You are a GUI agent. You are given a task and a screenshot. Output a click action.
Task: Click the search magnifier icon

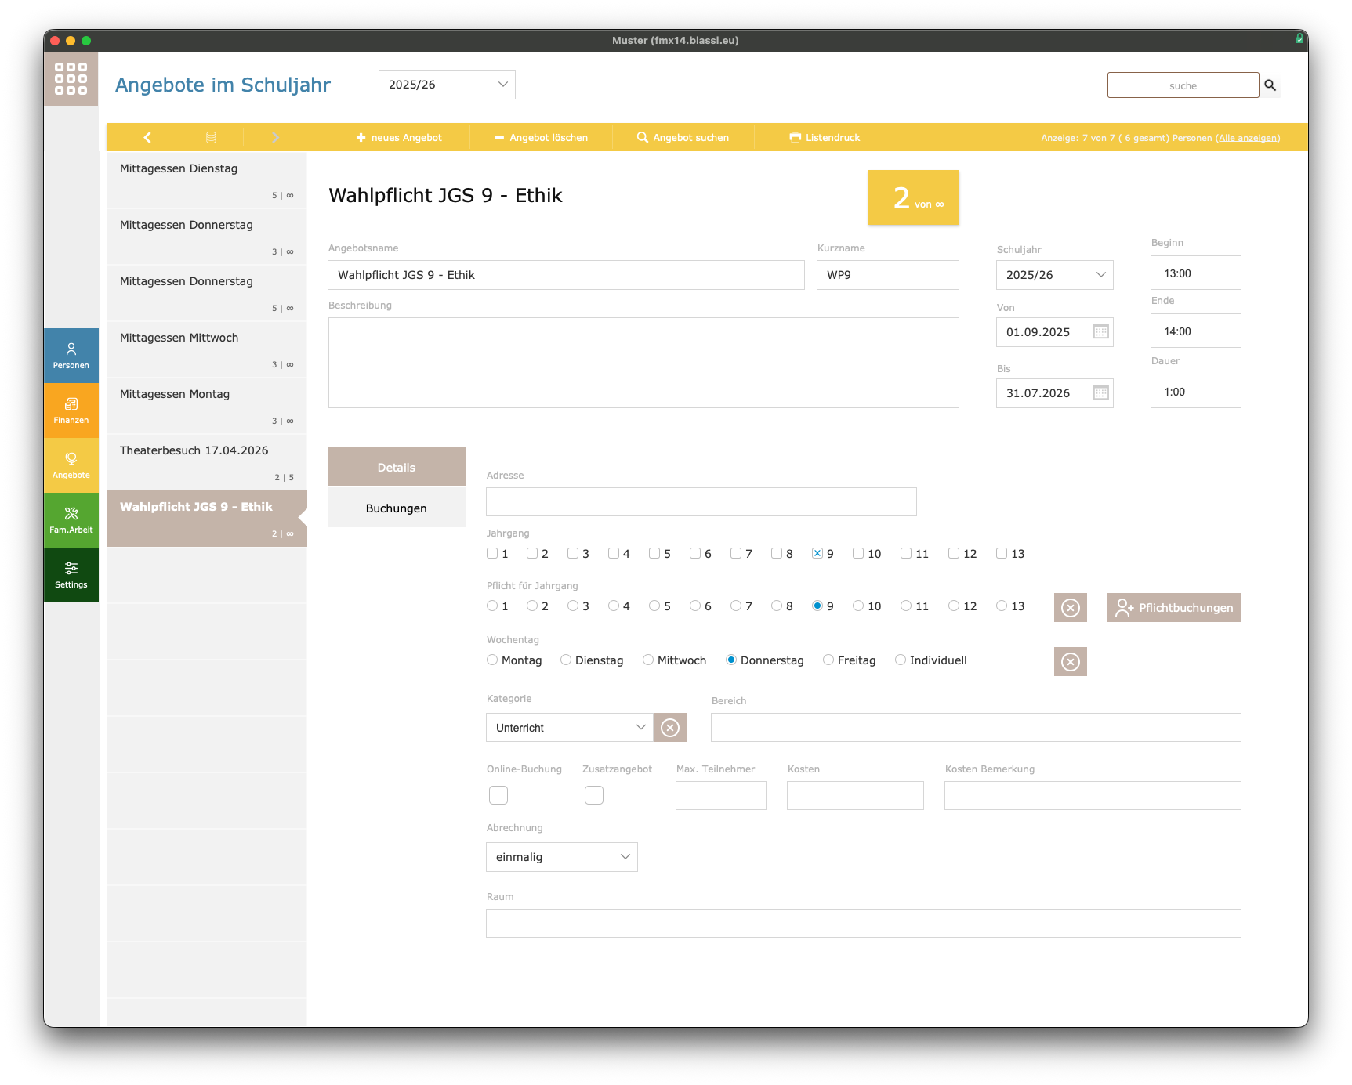(x=1270, y=85)
